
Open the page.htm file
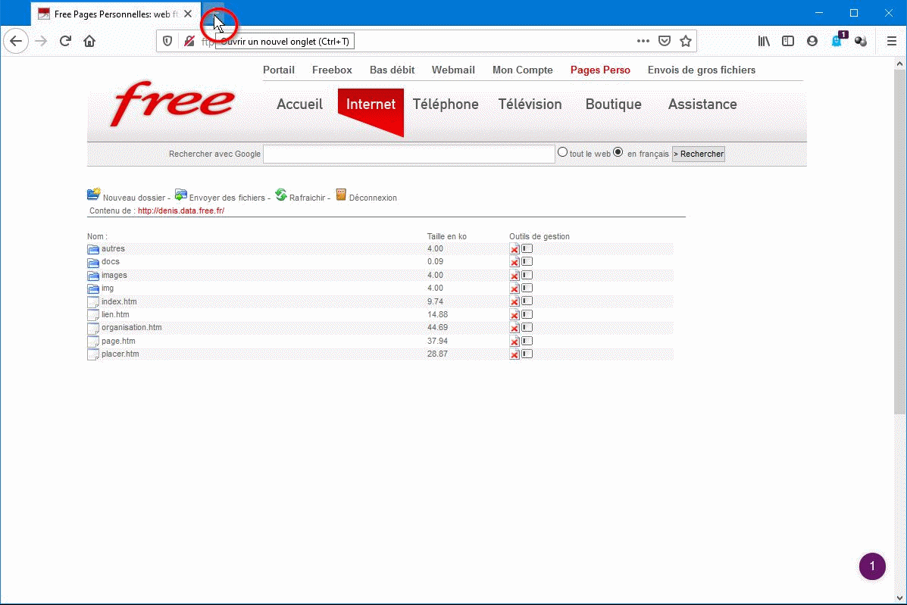[118, 341]
